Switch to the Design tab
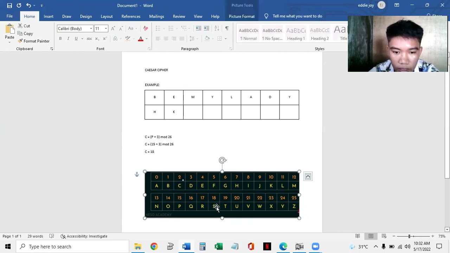Screen dimensions: 450x253 point(86,16)
